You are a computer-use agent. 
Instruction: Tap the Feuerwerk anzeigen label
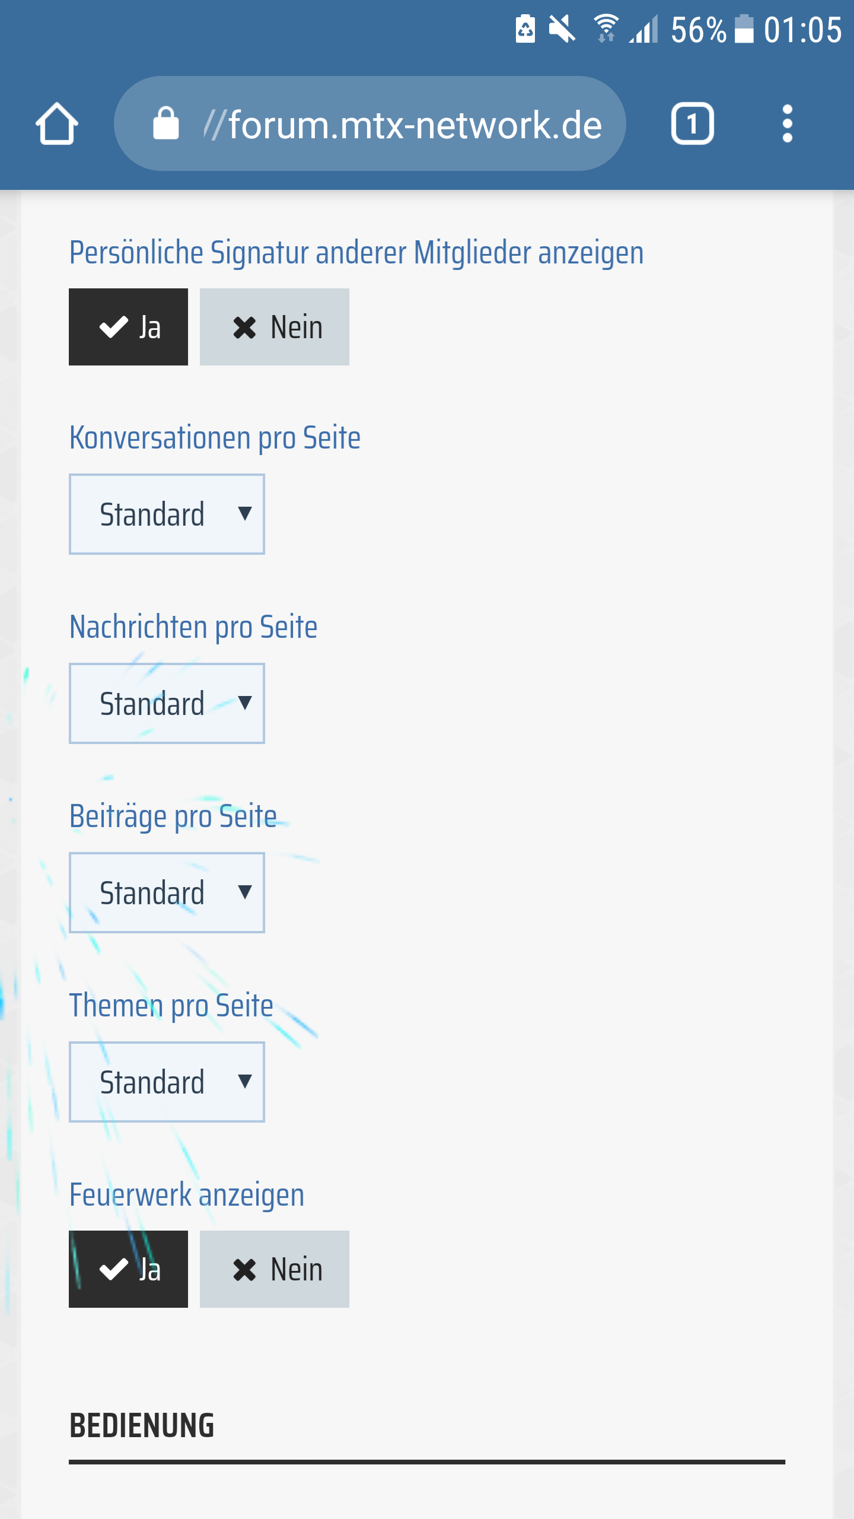(187, 1194)
